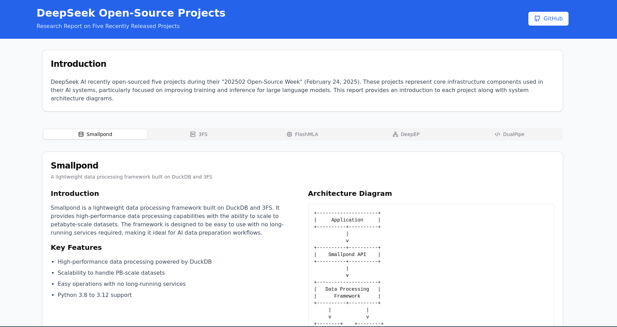Click the 'Data Processing Framework' diagram box
617x327 pixels.
347,293
